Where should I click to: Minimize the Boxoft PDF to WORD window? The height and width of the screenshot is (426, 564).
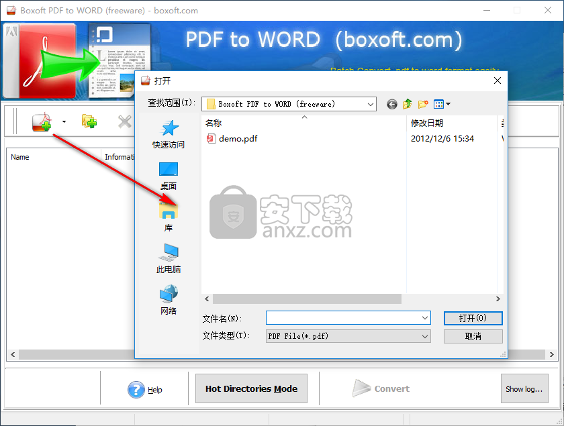pos(487,11)
